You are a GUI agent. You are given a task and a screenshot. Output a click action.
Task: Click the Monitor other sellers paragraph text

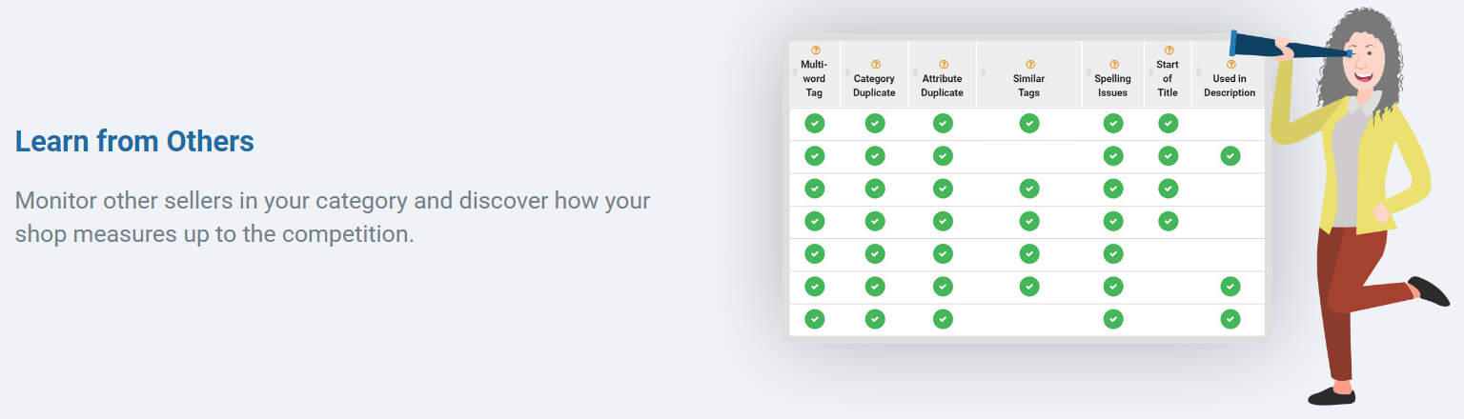click(x=332, y=217)
